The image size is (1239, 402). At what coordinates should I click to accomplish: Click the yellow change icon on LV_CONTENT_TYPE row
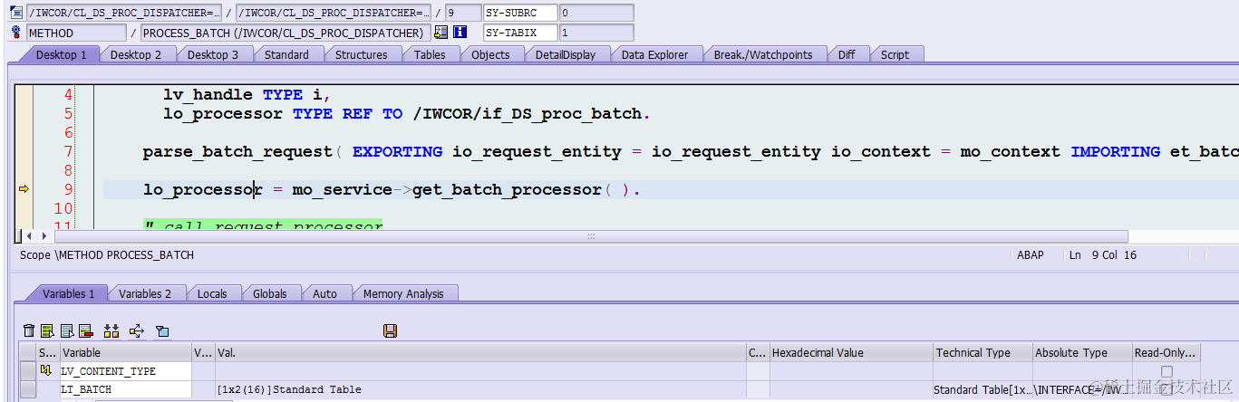[46, 370]
